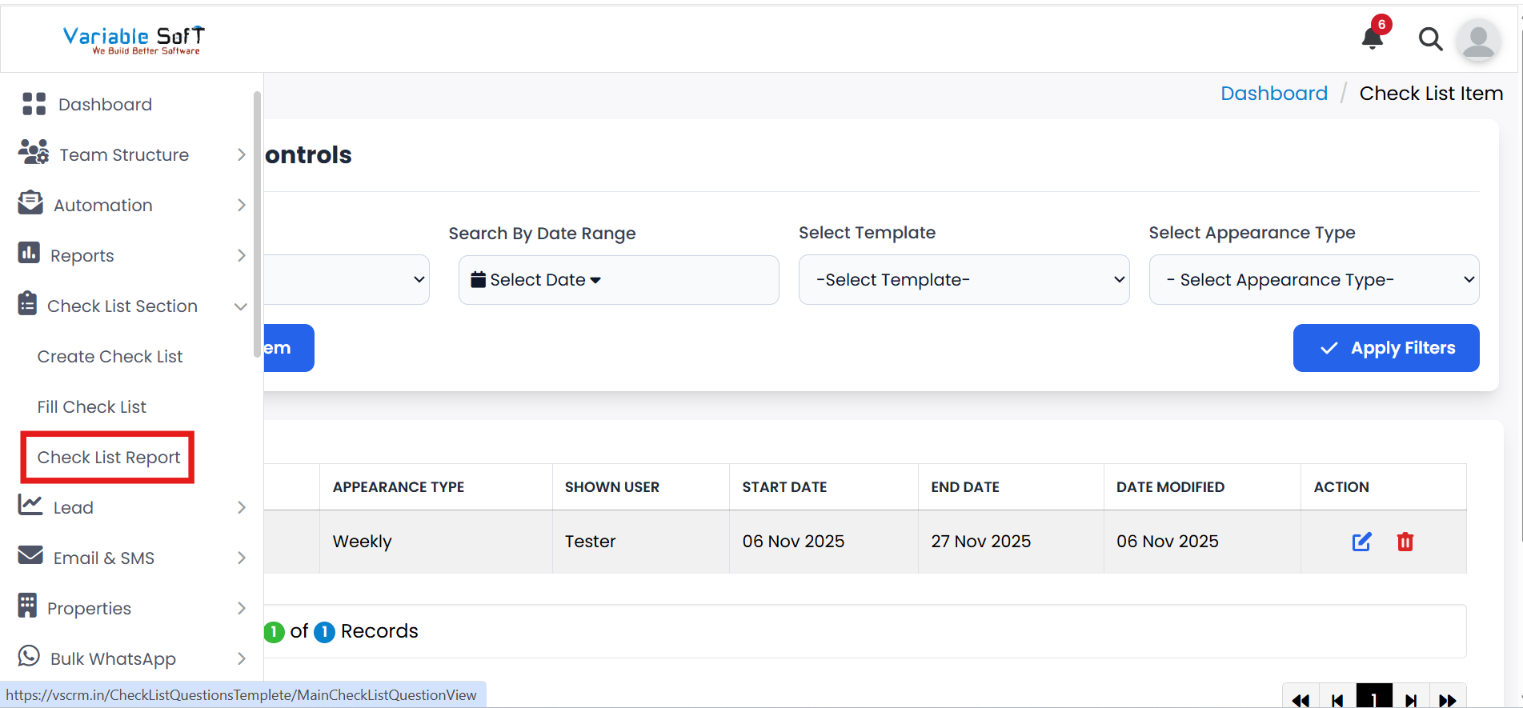Viewport: 1523px width, 708px height.
Task: Click the next page arrow icon
Action: pyautogui.click(x=1411, y=700)
